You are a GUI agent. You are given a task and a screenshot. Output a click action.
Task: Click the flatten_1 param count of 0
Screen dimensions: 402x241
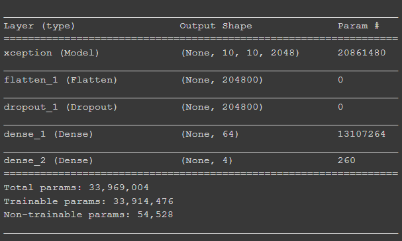pyautogui.click(x=340, y=80)
